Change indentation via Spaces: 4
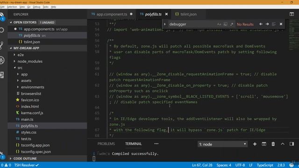 [x=224, y=165]
